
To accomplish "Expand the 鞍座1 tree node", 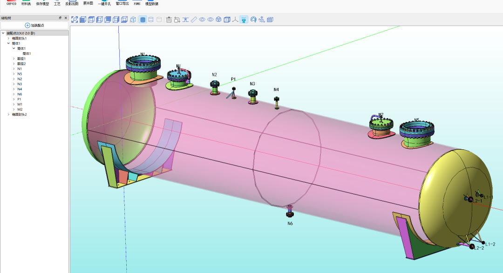I will point(14,59).
